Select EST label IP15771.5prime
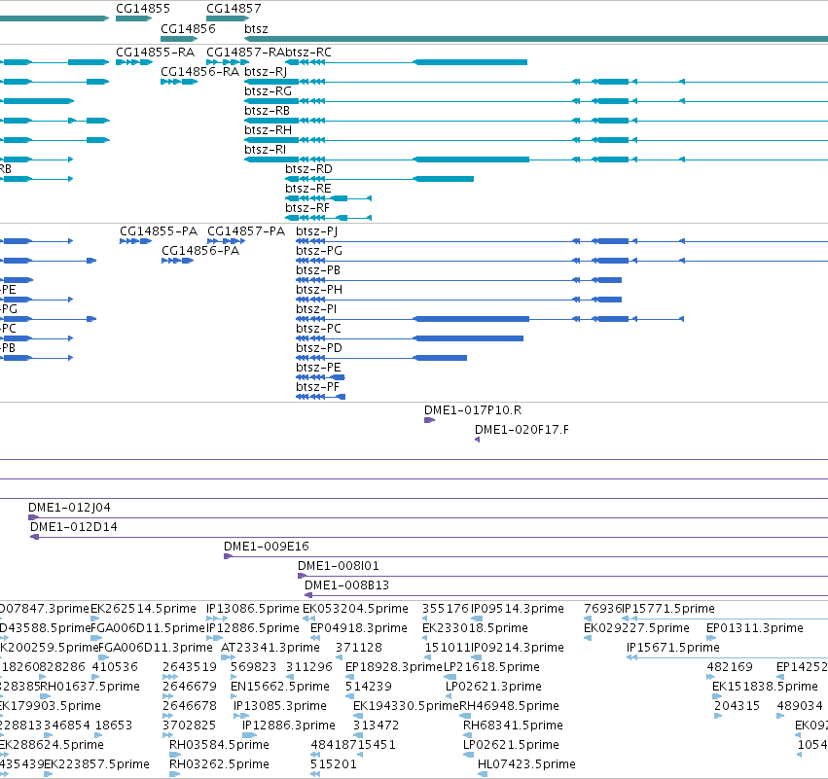Screen dimensions: 828x779 click(668, 609)
